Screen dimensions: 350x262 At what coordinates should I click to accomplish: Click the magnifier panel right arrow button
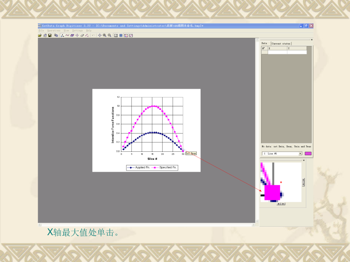pyautogui.click(x=283, y=204)
